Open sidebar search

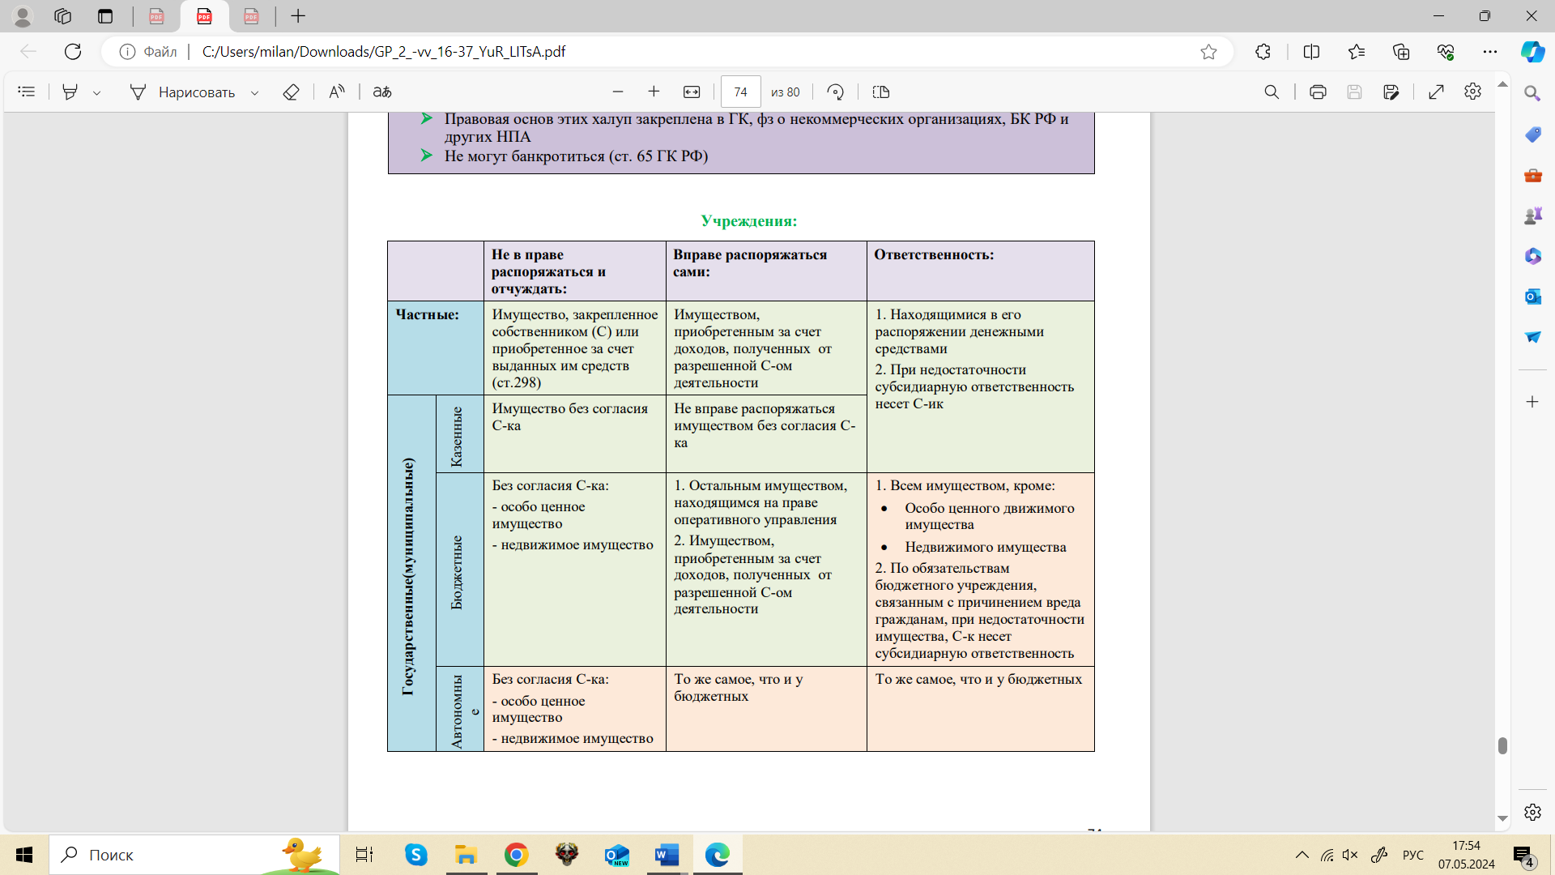click(x=1532, y=94)
